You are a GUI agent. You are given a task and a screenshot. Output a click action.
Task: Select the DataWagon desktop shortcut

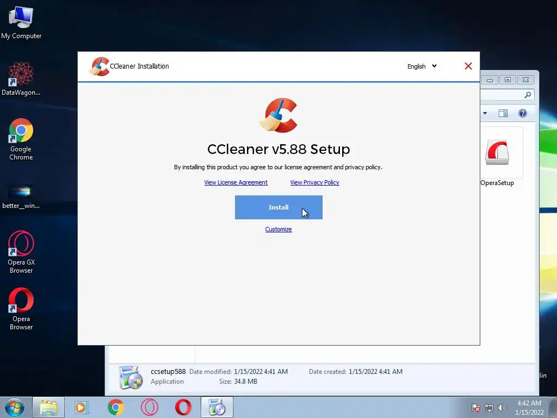pos(21,79)
